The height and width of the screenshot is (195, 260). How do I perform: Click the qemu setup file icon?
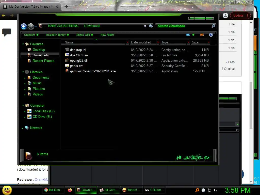click(67, 71)
